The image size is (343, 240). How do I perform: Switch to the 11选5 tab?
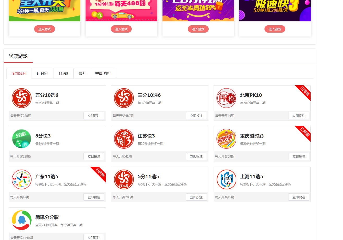tap(63, 73)
